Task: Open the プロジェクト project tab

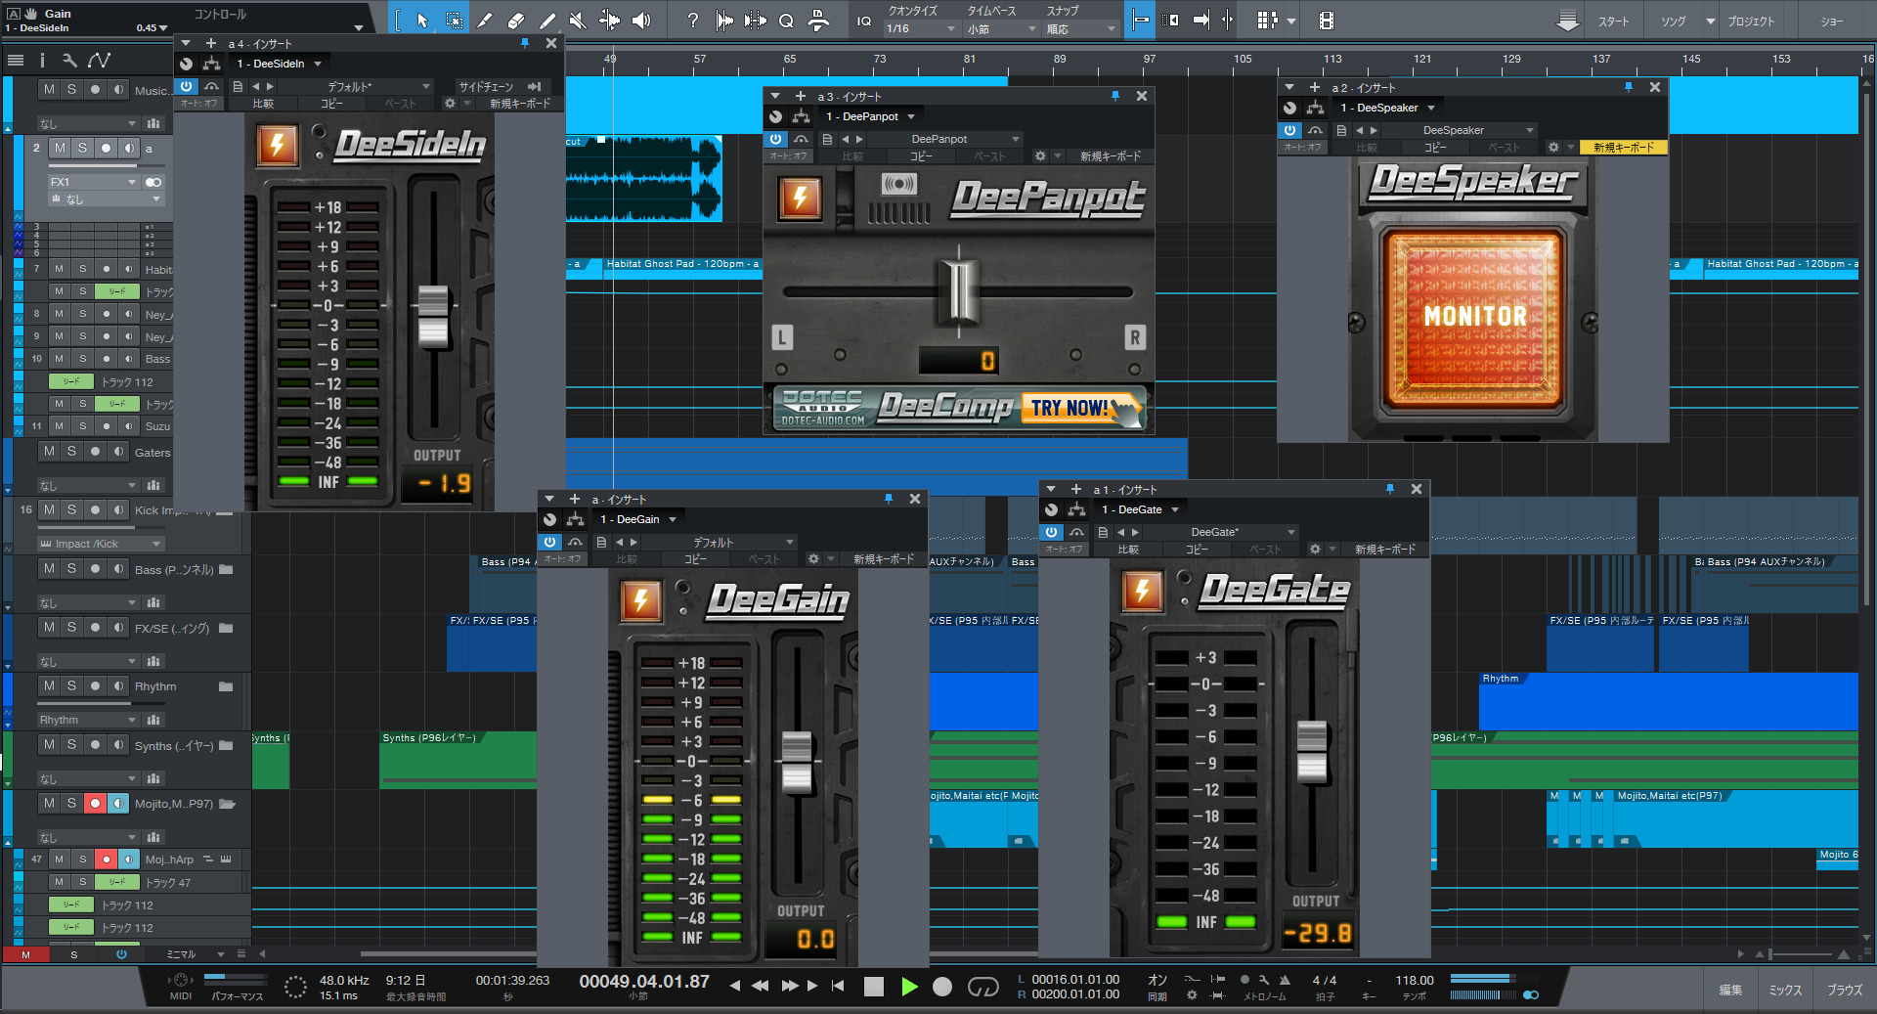Action: click(x=1750, y=22)
